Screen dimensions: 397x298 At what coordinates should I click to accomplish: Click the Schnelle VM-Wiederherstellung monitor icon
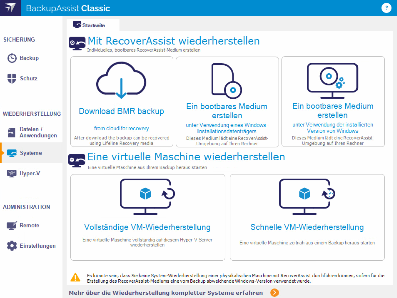click(307, 196)
